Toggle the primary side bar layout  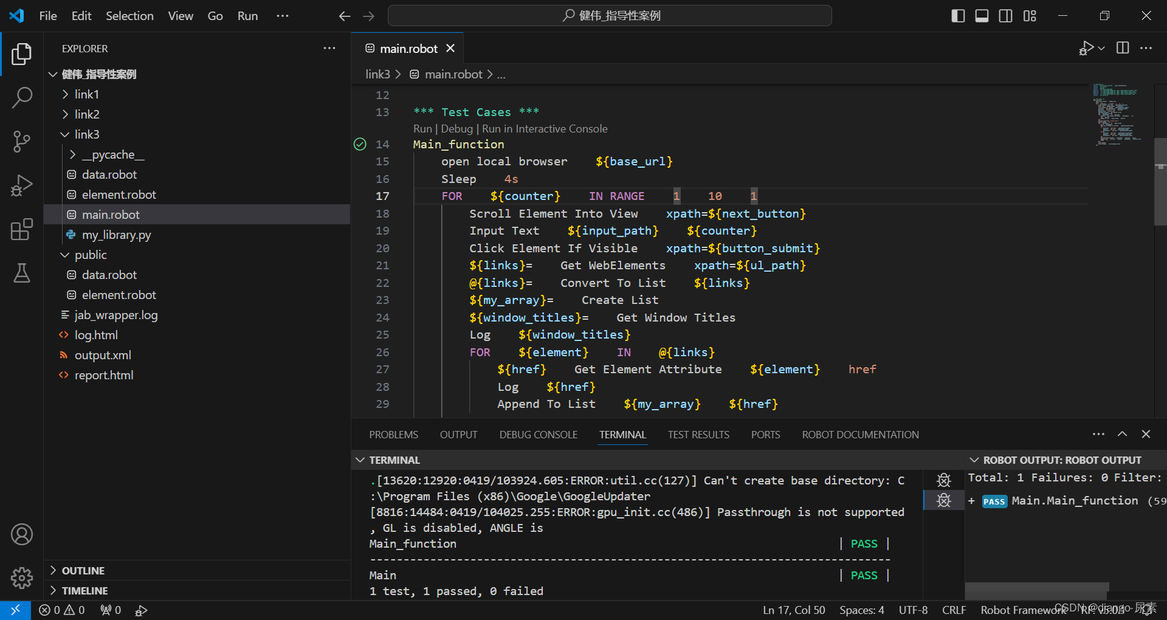coord(958,16)
